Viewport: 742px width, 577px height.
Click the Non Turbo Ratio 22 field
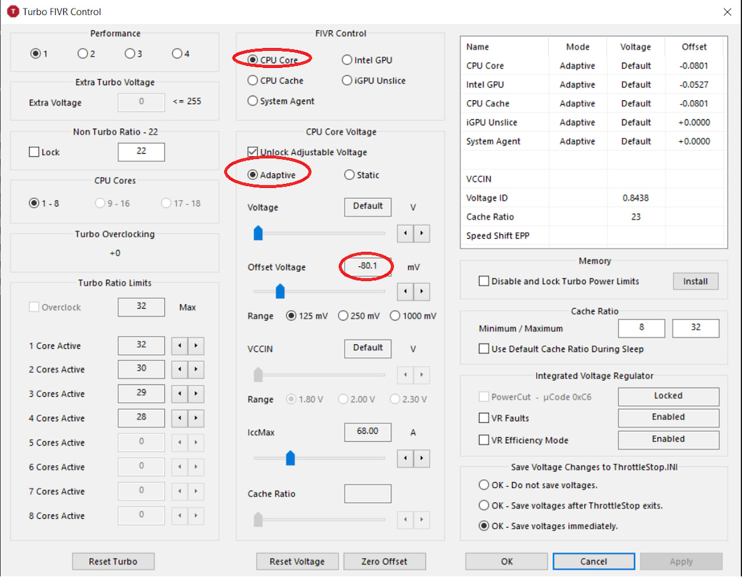pos(141,152)
